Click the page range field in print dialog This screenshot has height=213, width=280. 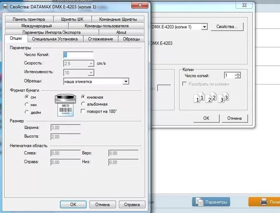click(x=164, y=88)
